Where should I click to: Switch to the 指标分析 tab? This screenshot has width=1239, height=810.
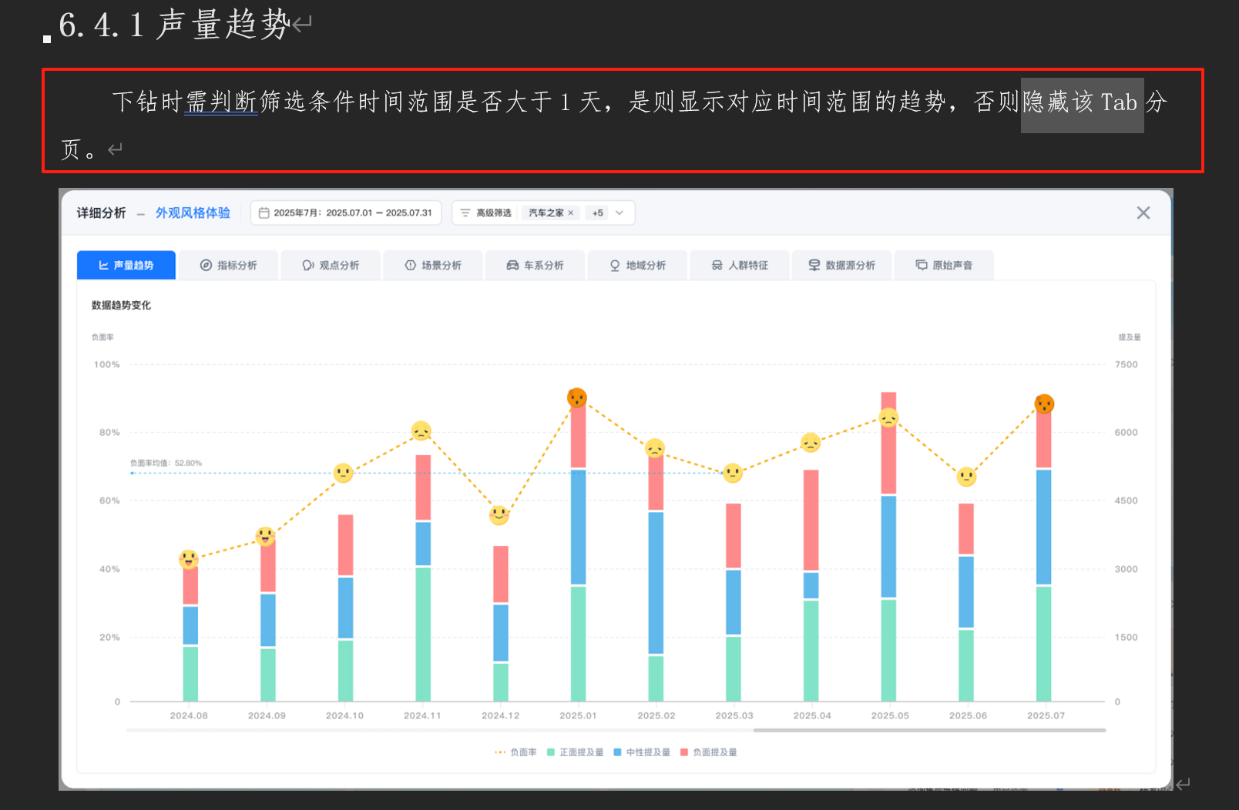coord(228,266)
